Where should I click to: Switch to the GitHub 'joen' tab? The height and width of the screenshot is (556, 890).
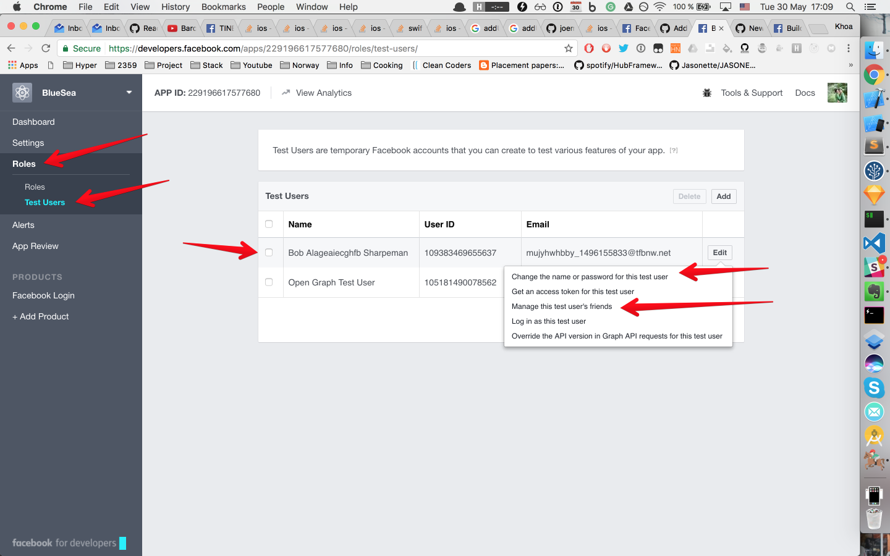tap(561, 28)
